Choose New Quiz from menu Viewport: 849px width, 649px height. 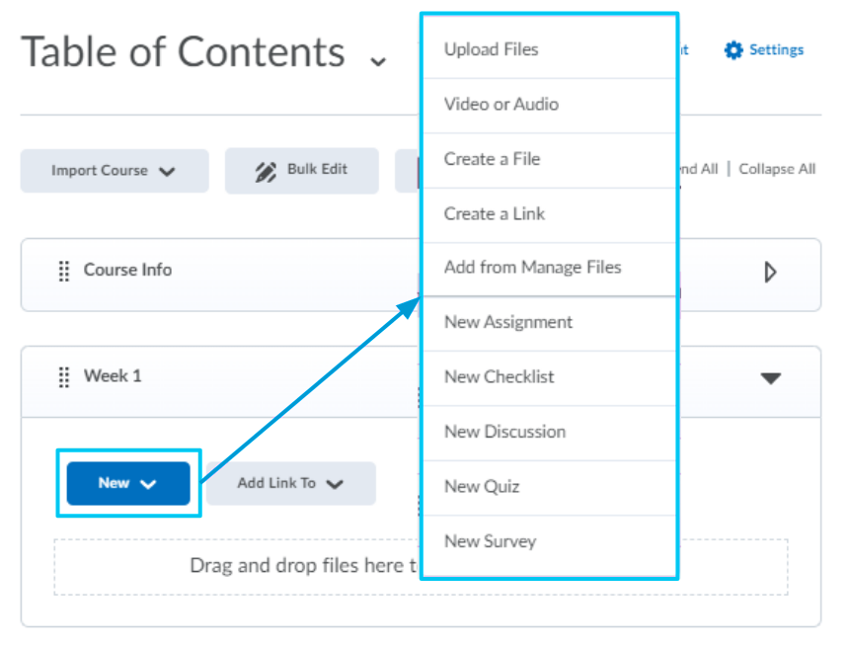(481, 486)
